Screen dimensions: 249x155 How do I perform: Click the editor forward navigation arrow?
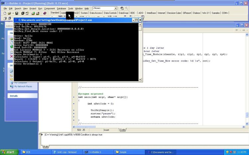click(244, 30)
